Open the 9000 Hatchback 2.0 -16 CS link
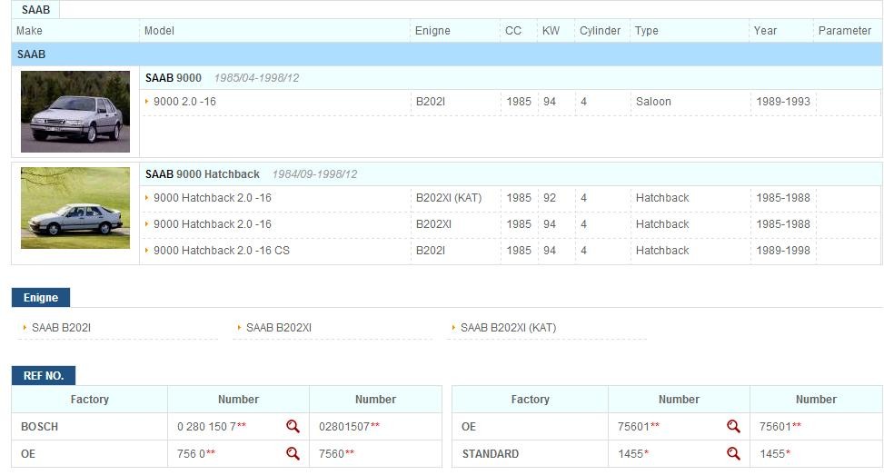Viewport: 884px width, 475px height. (x=221, y=251)
